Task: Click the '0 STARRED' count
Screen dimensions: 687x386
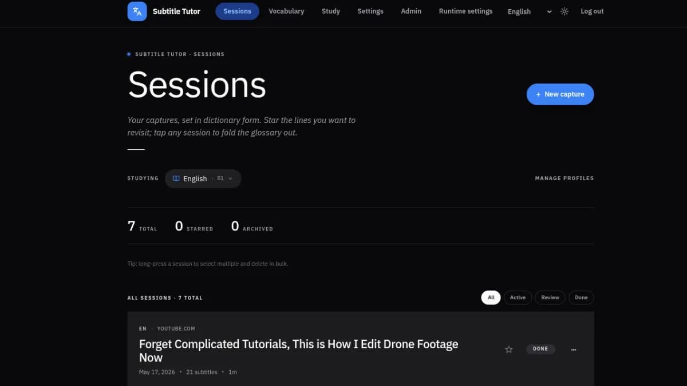Action: [194, 226]
